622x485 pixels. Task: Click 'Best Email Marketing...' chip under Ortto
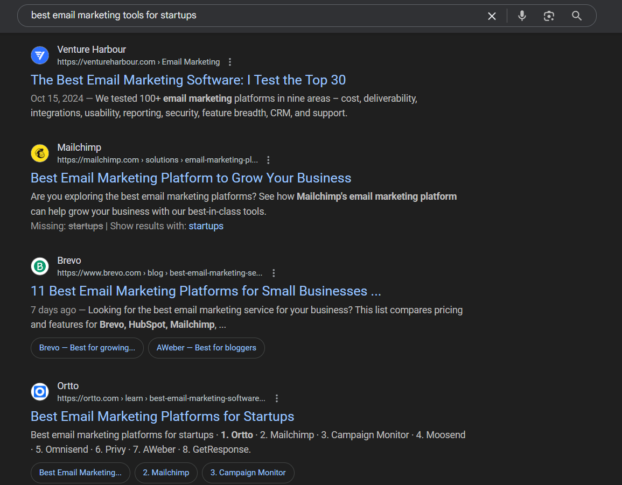(80, 473)
